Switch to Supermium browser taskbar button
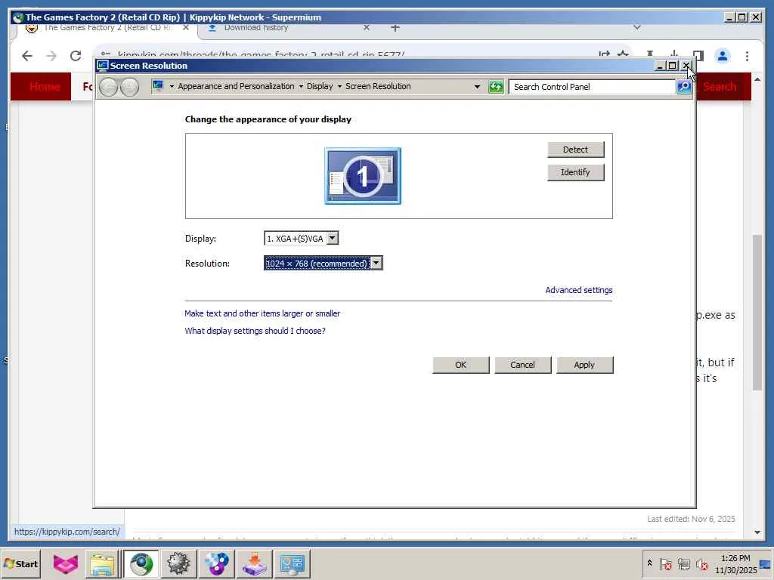Image resolution: width=774 pixels, height=580 pixels. click(141, 563)
